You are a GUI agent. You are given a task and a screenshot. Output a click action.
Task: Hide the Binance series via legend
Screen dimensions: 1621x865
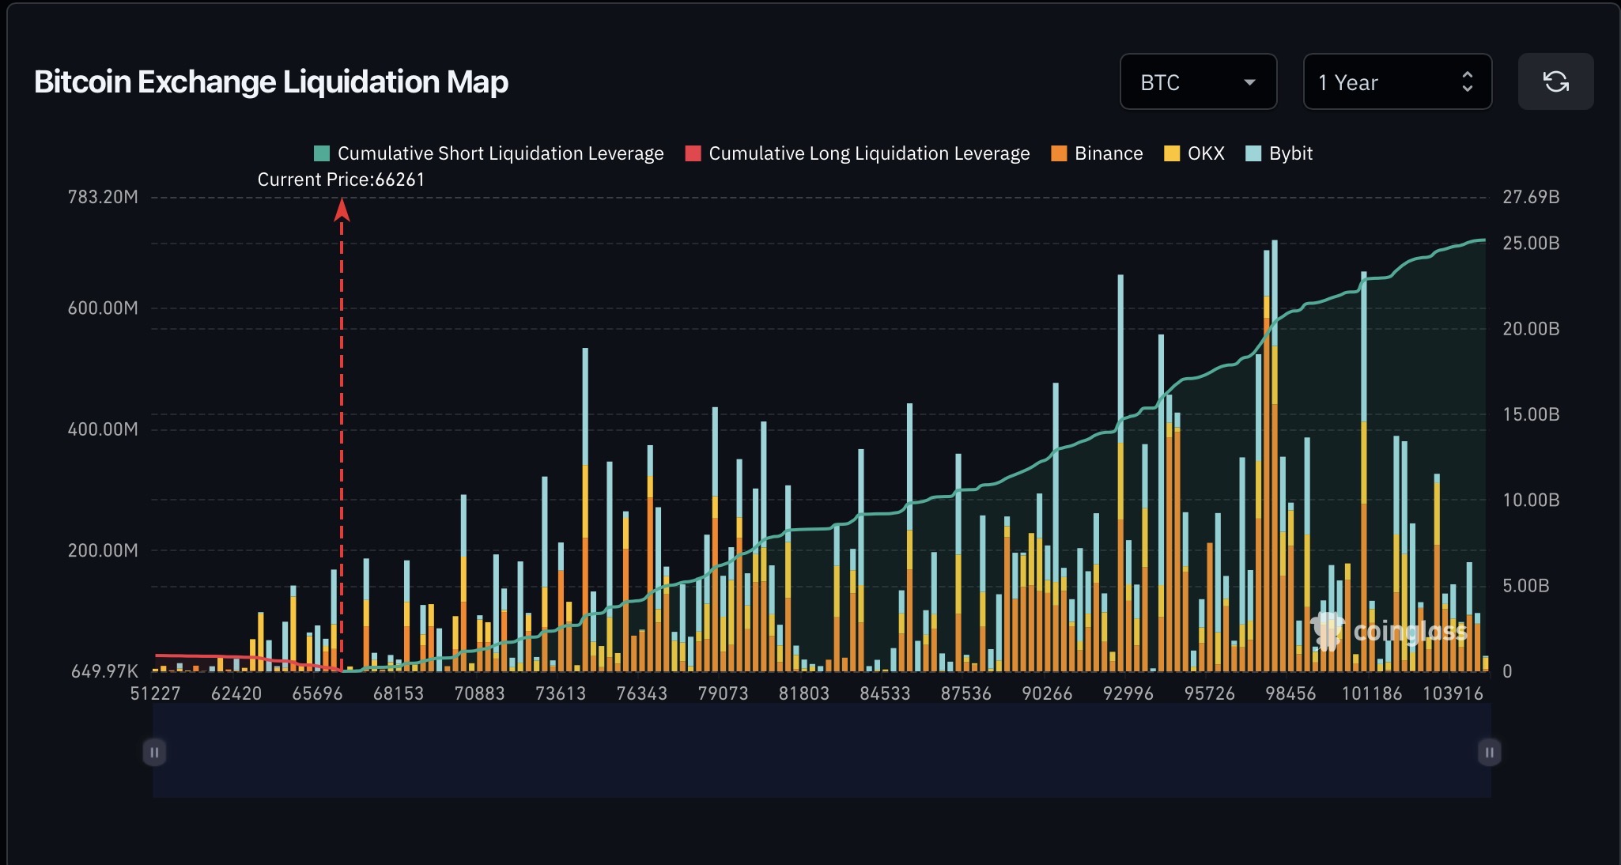(x=1108, y=153)
